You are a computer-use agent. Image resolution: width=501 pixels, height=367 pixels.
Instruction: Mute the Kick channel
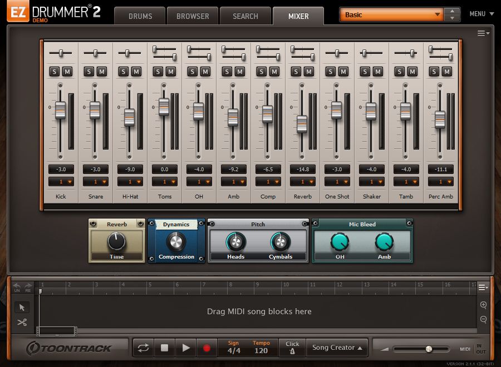tap(67, 72)
